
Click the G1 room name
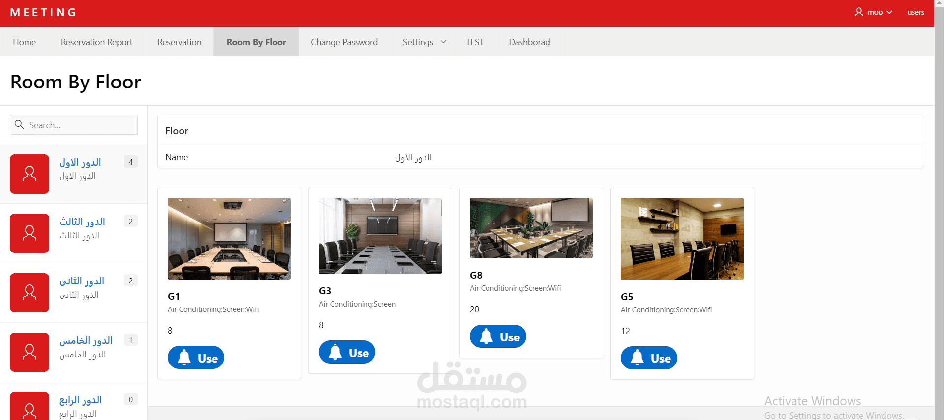[174, 296]
